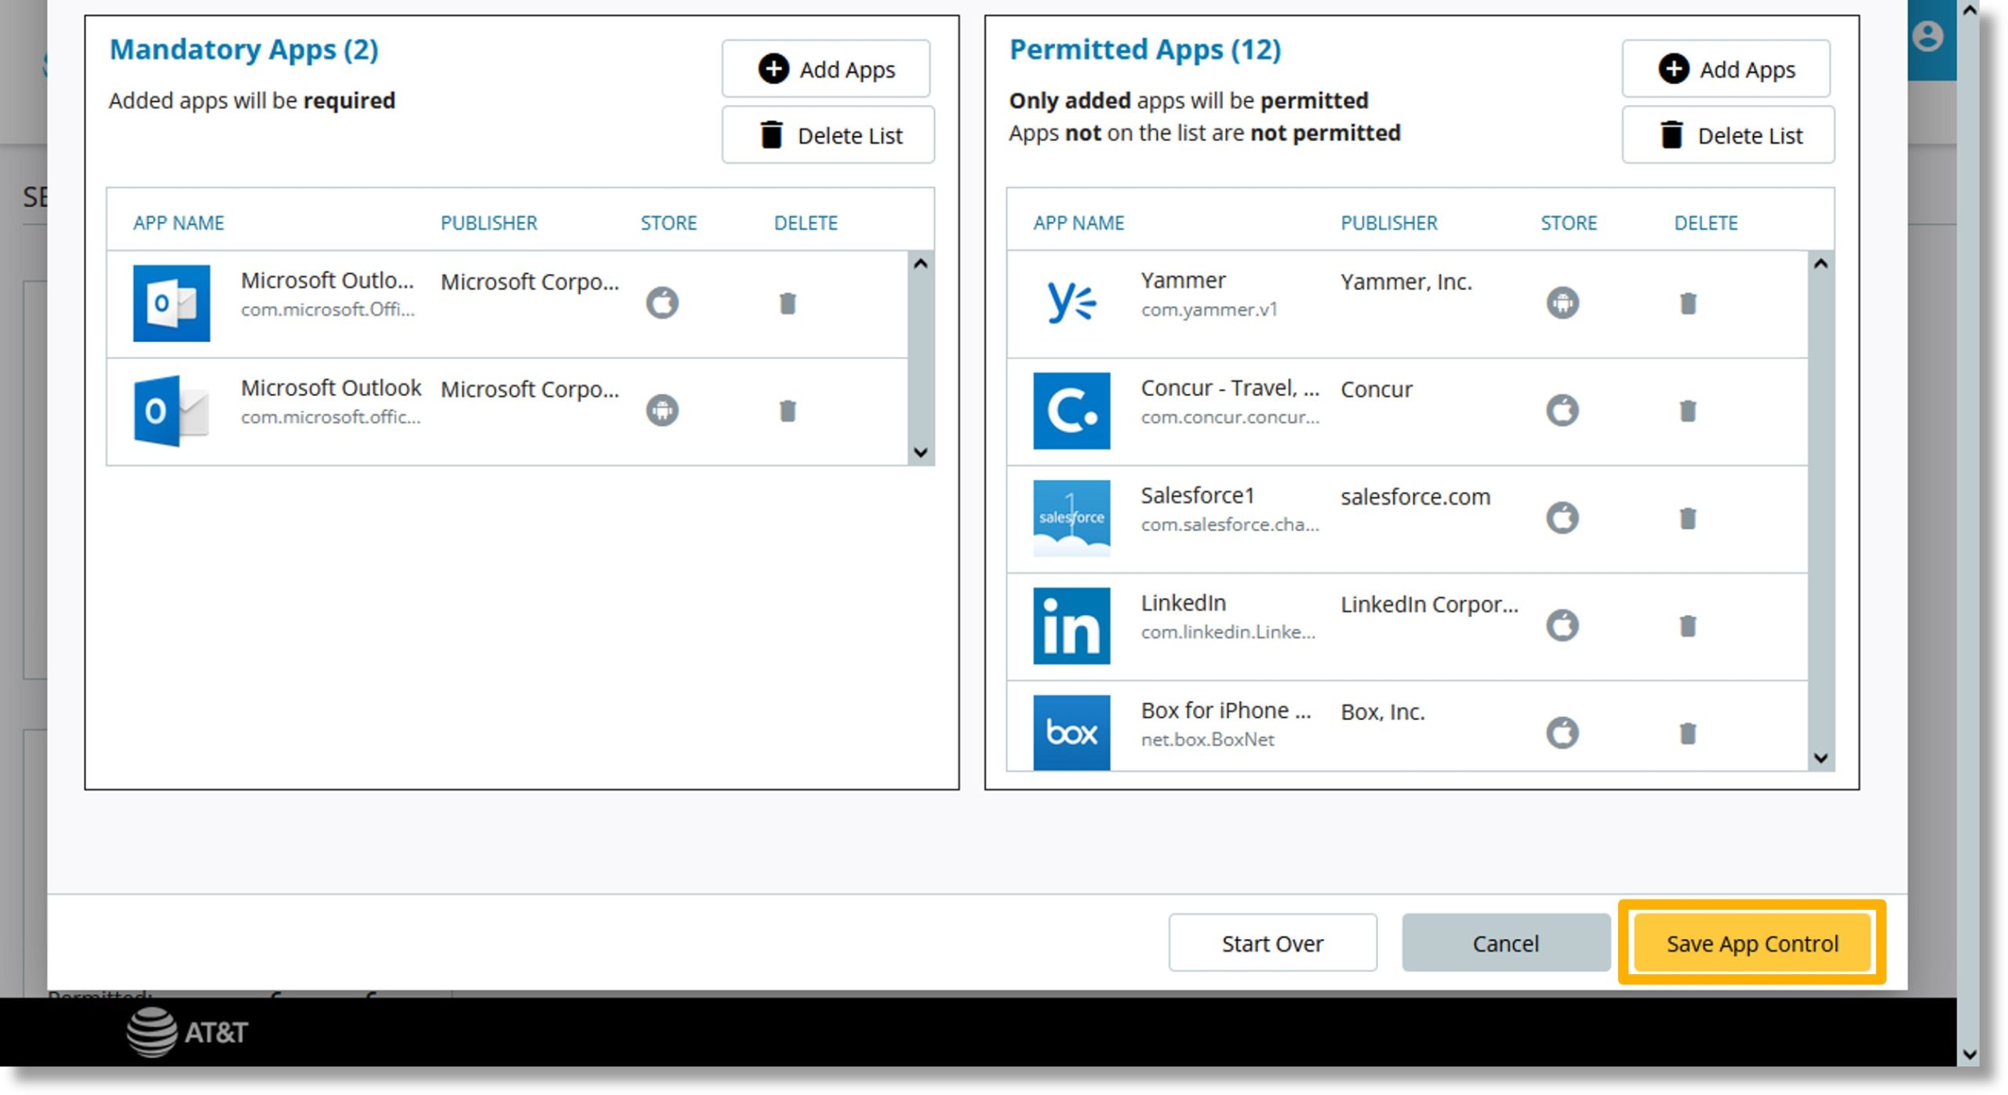Click Mandatory Apps DELETE column header
The image size is (2008, 1095).
(x=806, y=223)
